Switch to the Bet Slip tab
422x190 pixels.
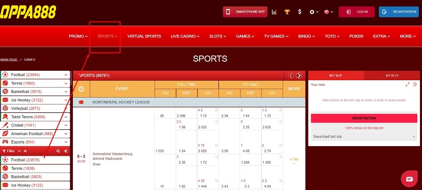[x=336, y=75]
